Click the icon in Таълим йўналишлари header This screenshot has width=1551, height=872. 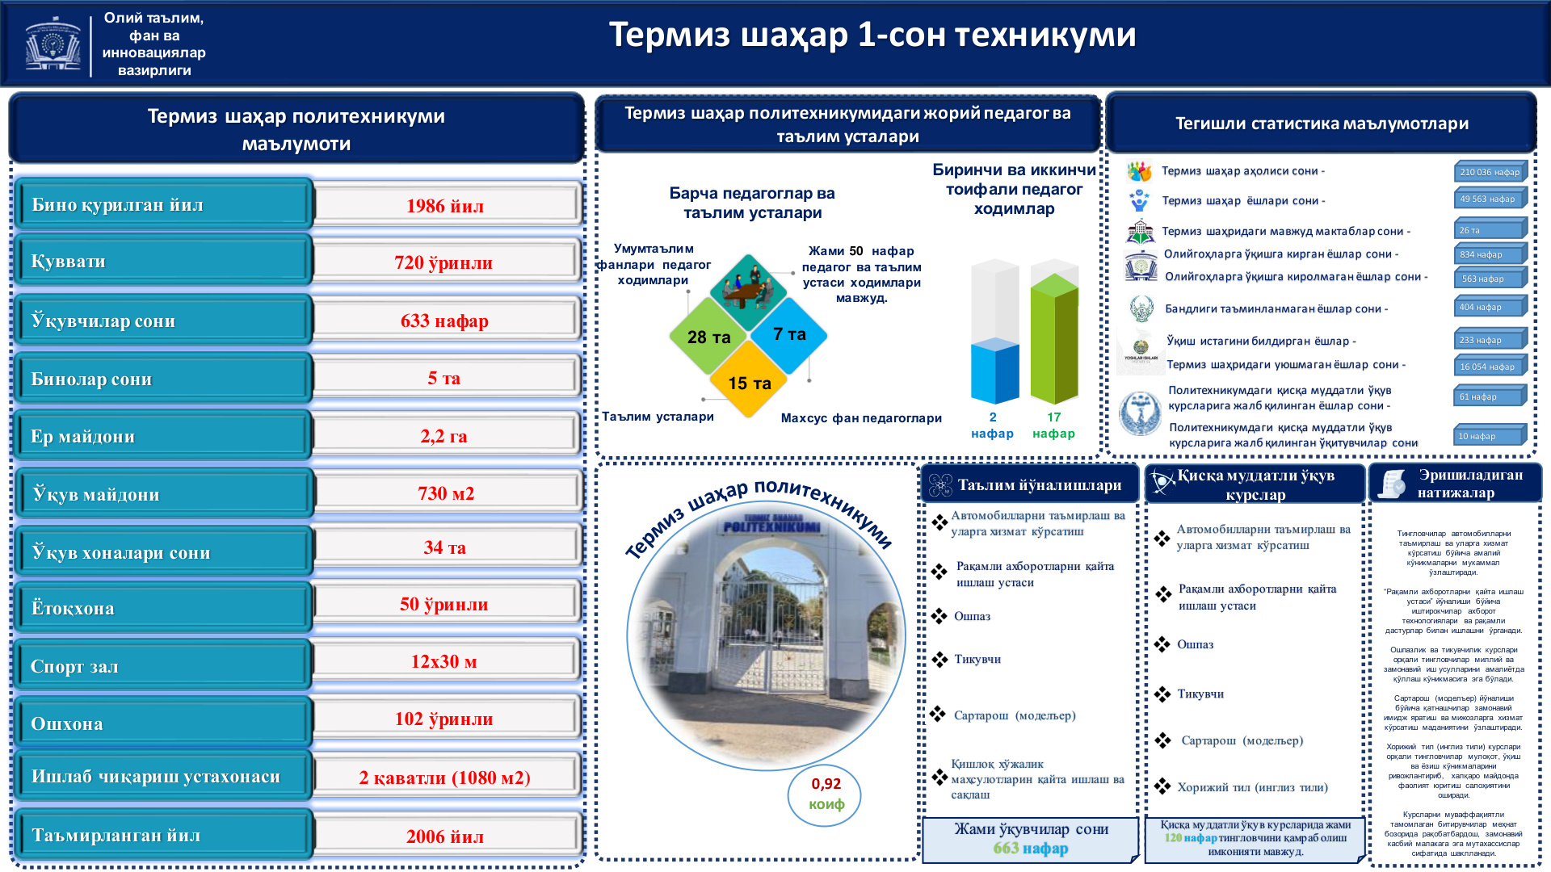coord(940,484)
